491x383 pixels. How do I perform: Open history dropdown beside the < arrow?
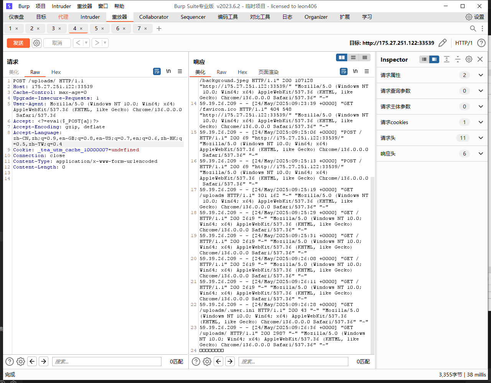[86, 43]
